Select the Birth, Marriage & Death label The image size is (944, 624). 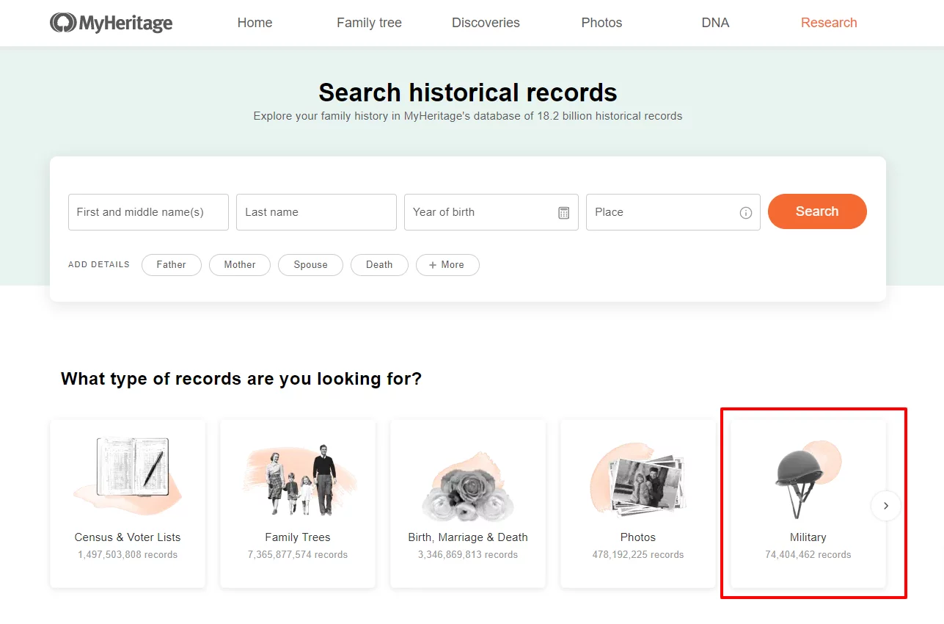[468, 537]
